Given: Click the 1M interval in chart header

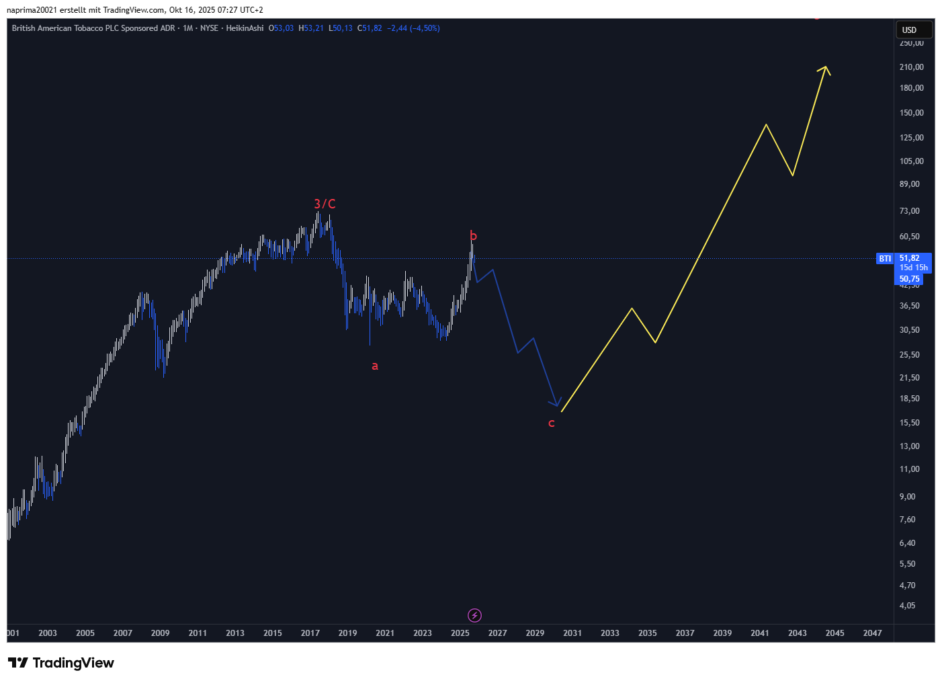Looking at the screenshot, I should [187, 28].
